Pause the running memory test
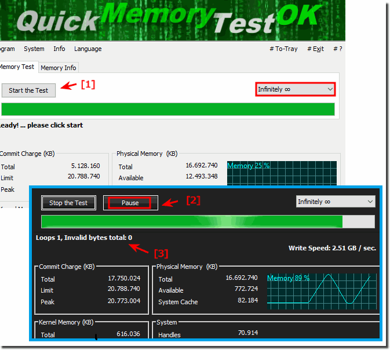Image resolution: width=390 pixels, height=350 pixels. (x=130, y=203)
